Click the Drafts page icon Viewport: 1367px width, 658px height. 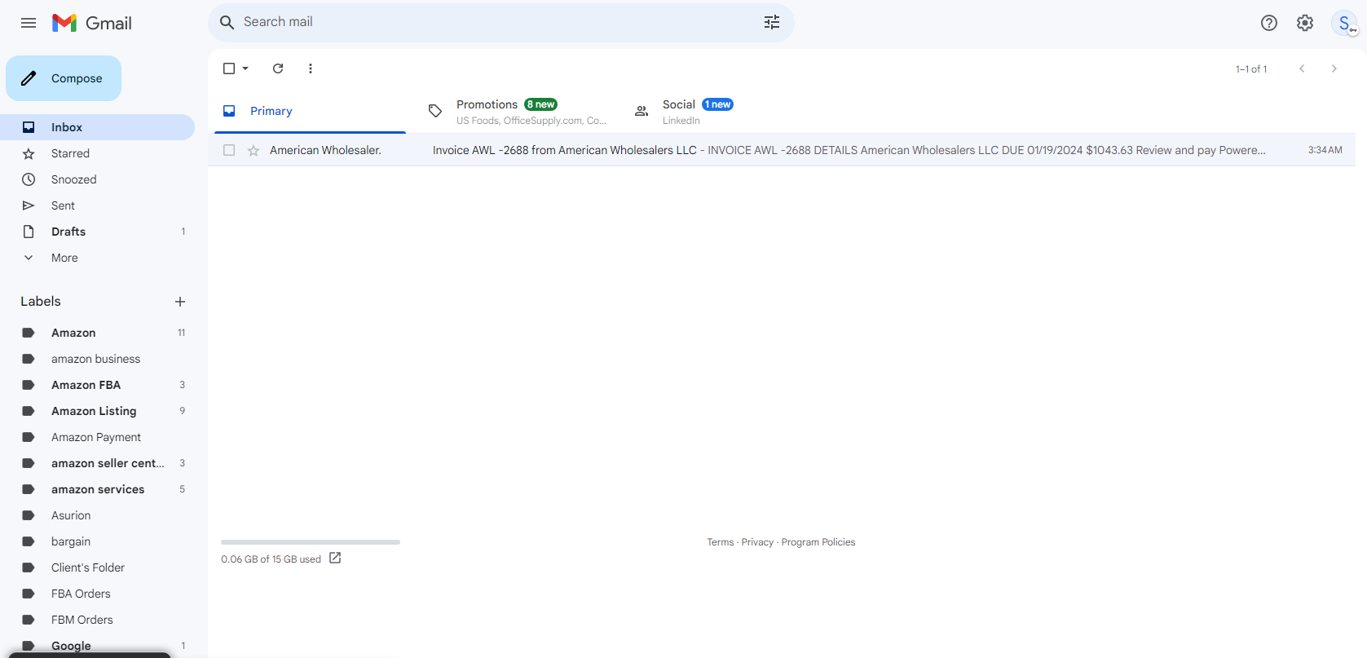(29, 232)
